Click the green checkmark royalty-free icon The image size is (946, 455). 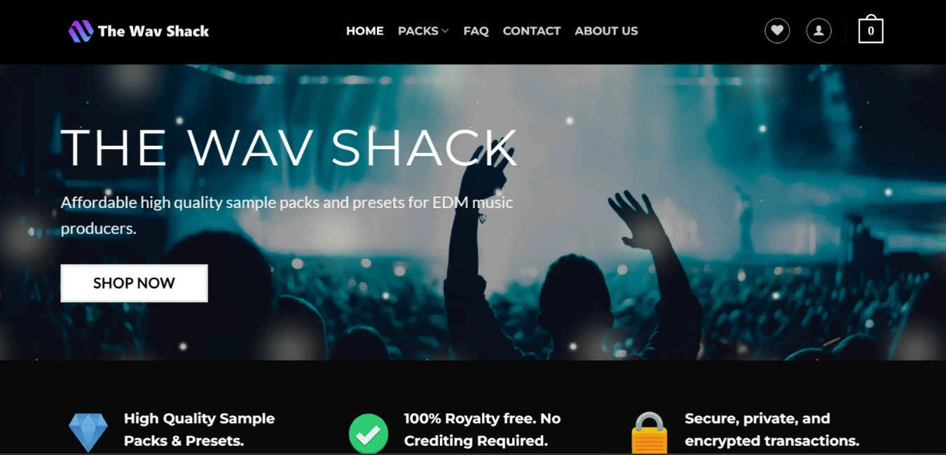369,433
